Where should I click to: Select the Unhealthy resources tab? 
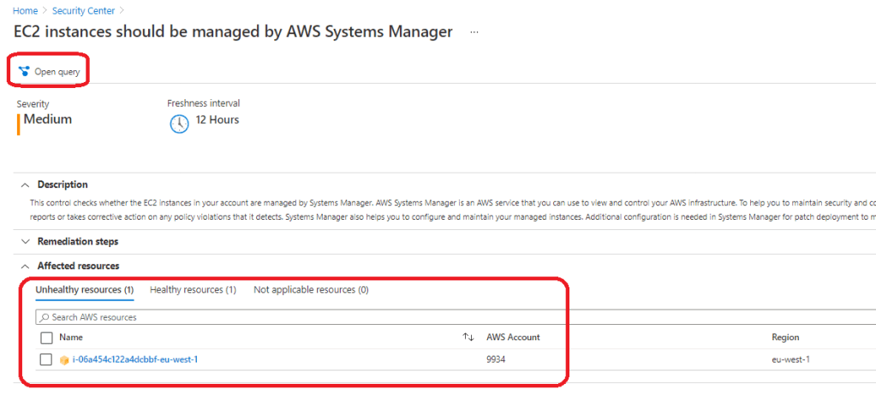(84, 291)
